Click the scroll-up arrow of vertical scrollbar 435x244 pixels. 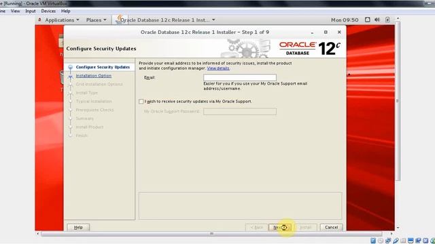[x=398, y=18]
